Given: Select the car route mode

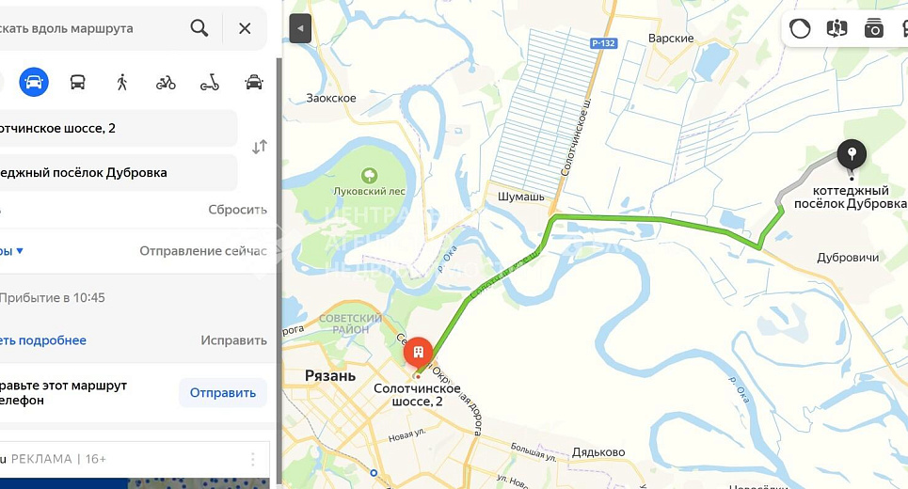Looking at the screenshot, I should pyautogui.click(x=34, y=82).
